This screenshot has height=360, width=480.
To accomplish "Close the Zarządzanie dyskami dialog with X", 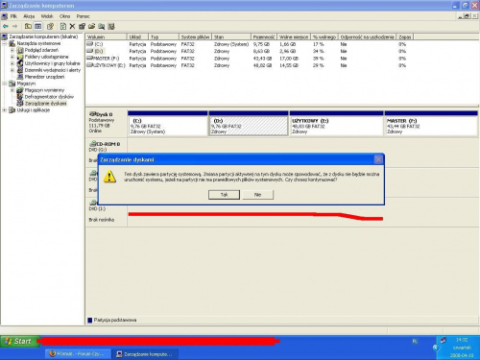I will [x=378, y=159].
